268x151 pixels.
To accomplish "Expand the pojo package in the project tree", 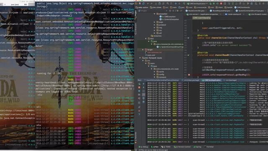I will (155, 22).
